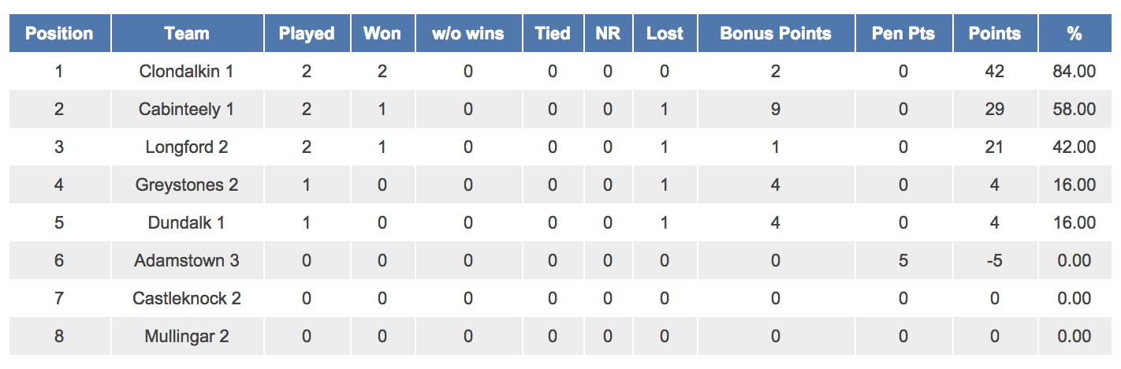Open the Greystones 2 team entry
1121x369 pixels.
click(187, 185)
